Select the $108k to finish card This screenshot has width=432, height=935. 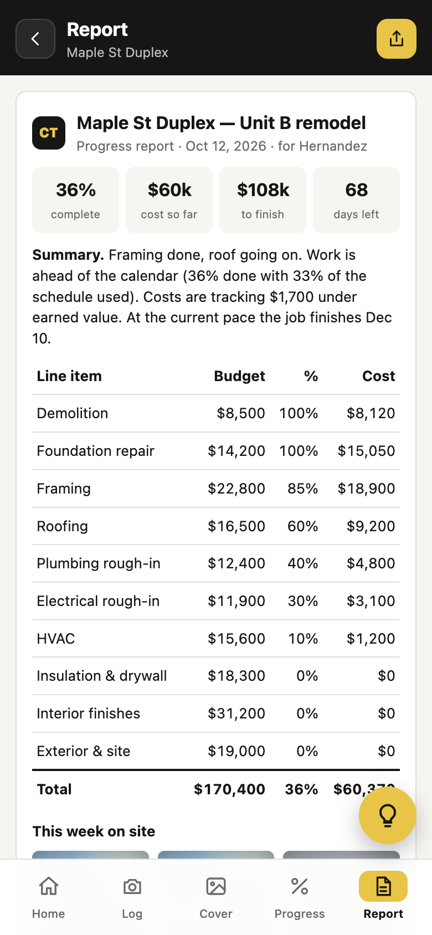[x=263, y=200]
